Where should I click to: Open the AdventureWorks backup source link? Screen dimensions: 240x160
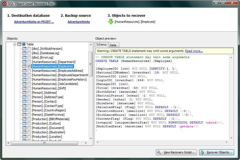[x=79, y=22]
